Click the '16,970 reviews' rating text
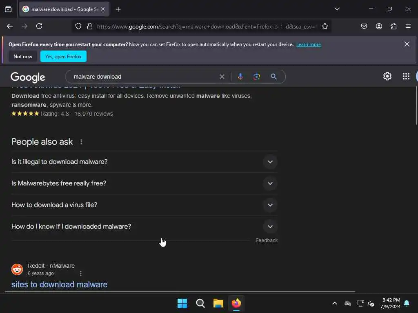 [93, 114]
